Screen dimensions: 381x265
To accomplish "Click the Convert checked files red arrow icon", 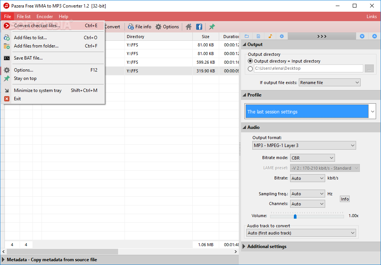I will point(7,26).
